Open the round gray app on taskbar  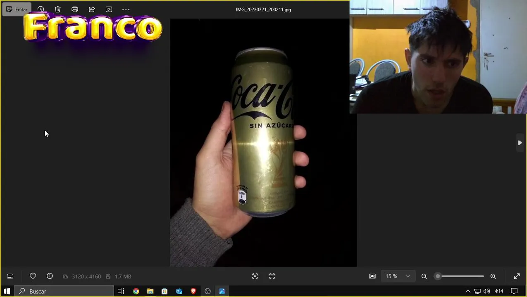coord(208,291)
